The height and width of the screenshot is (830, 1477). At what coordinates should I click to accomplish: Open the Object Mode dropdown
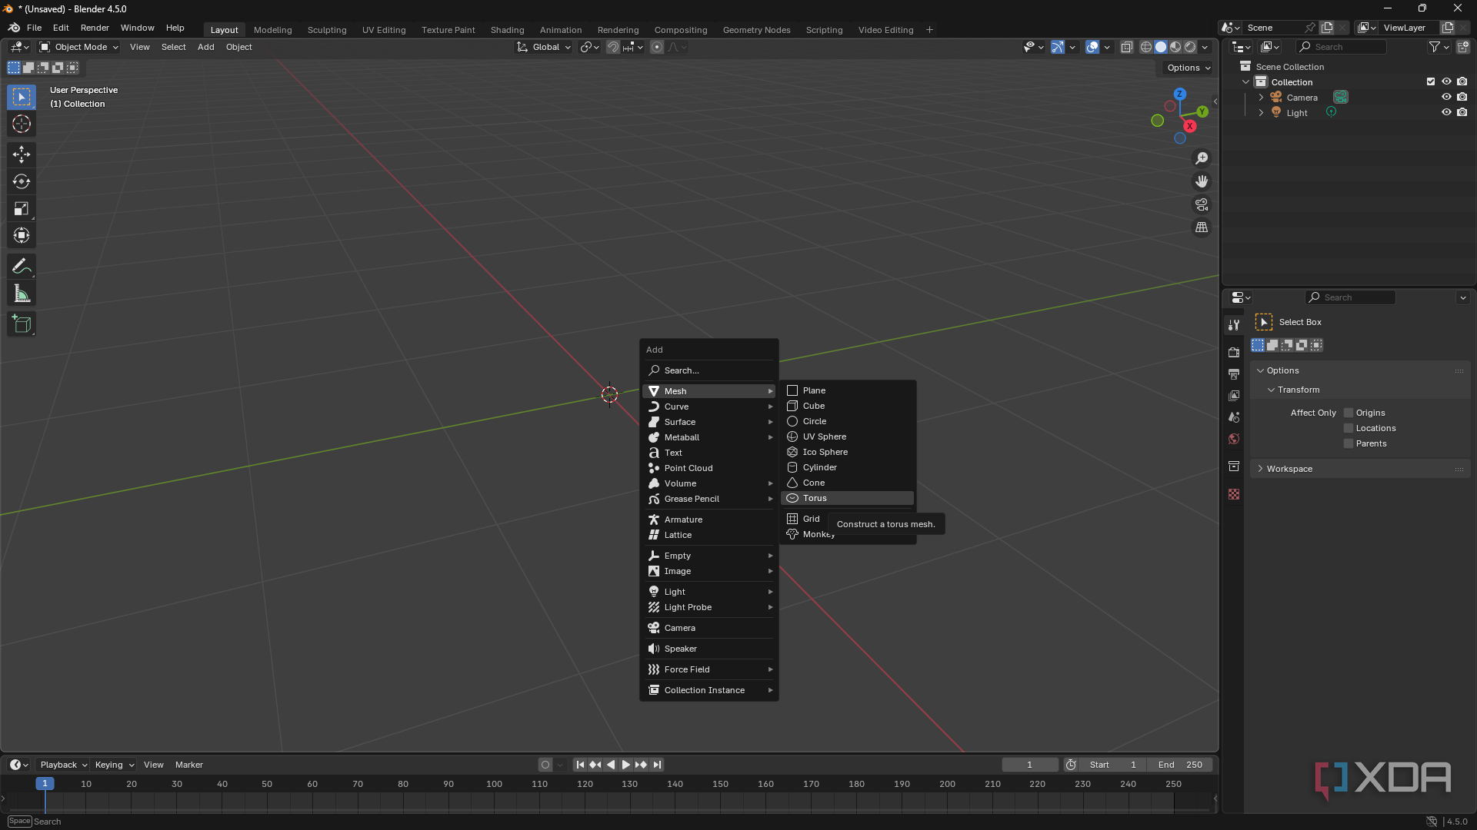click(79, 47)
